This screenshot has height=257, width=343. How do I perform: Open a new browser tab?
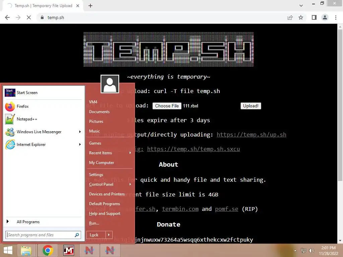[90, 6]
